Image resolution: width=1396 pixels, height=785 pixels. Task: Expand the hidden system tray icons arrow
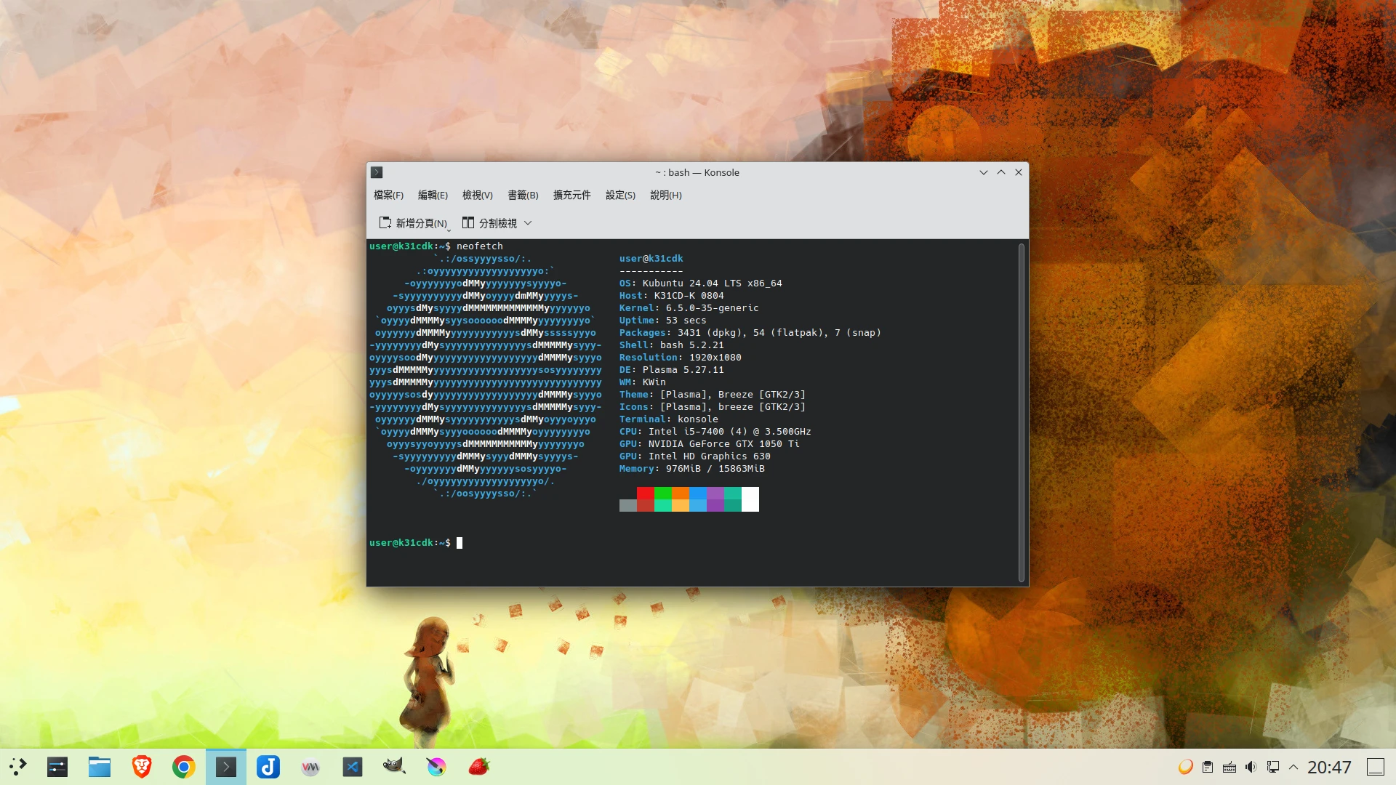1293,767
